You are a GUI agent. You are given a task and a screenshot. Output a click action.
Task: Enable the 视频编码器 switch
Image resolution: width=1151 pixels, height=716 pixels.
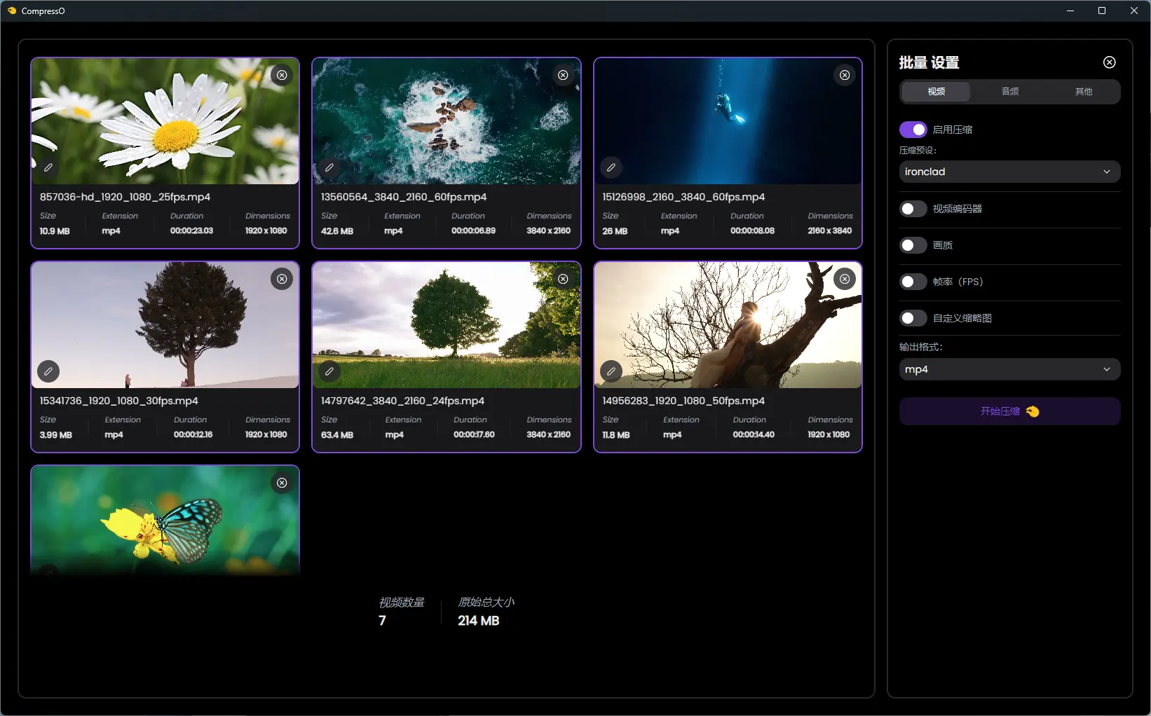coord(913,209)
